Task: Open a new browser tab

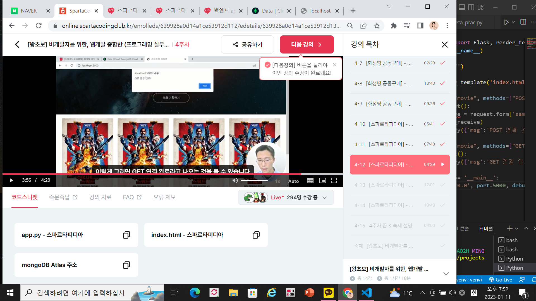Action: tap(353, 11)
